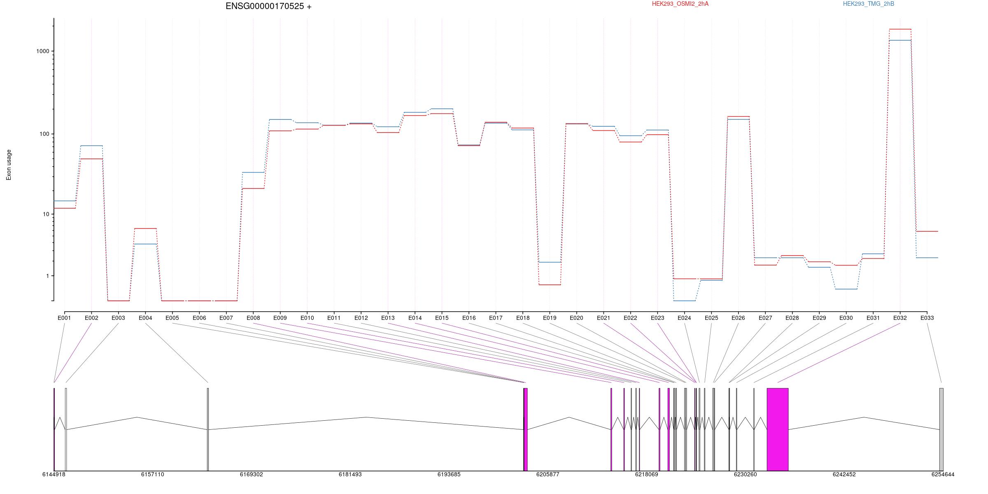Click the blue E030 usage line segment
Viewport: 988px width, 494px height.
(x=846, y=289)
